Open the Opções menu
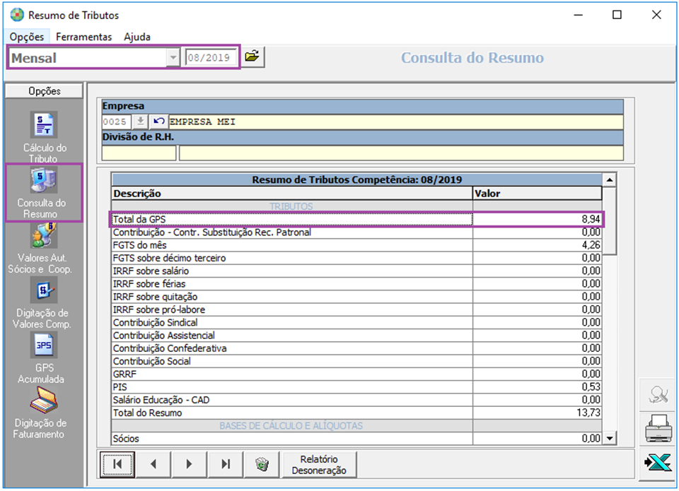679x491 pixels. (x=27, y=37)
